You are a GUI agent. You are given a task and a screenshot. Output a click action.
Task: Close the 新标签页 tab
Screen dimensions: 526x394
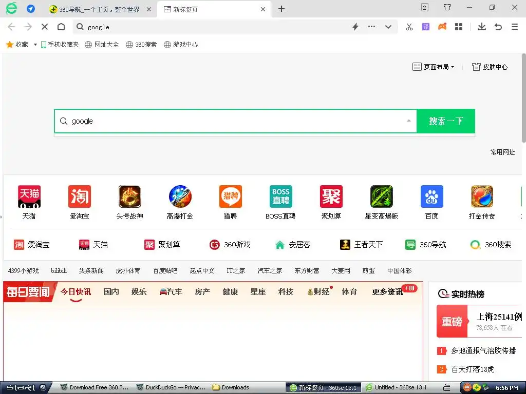(x=263, y=9)
